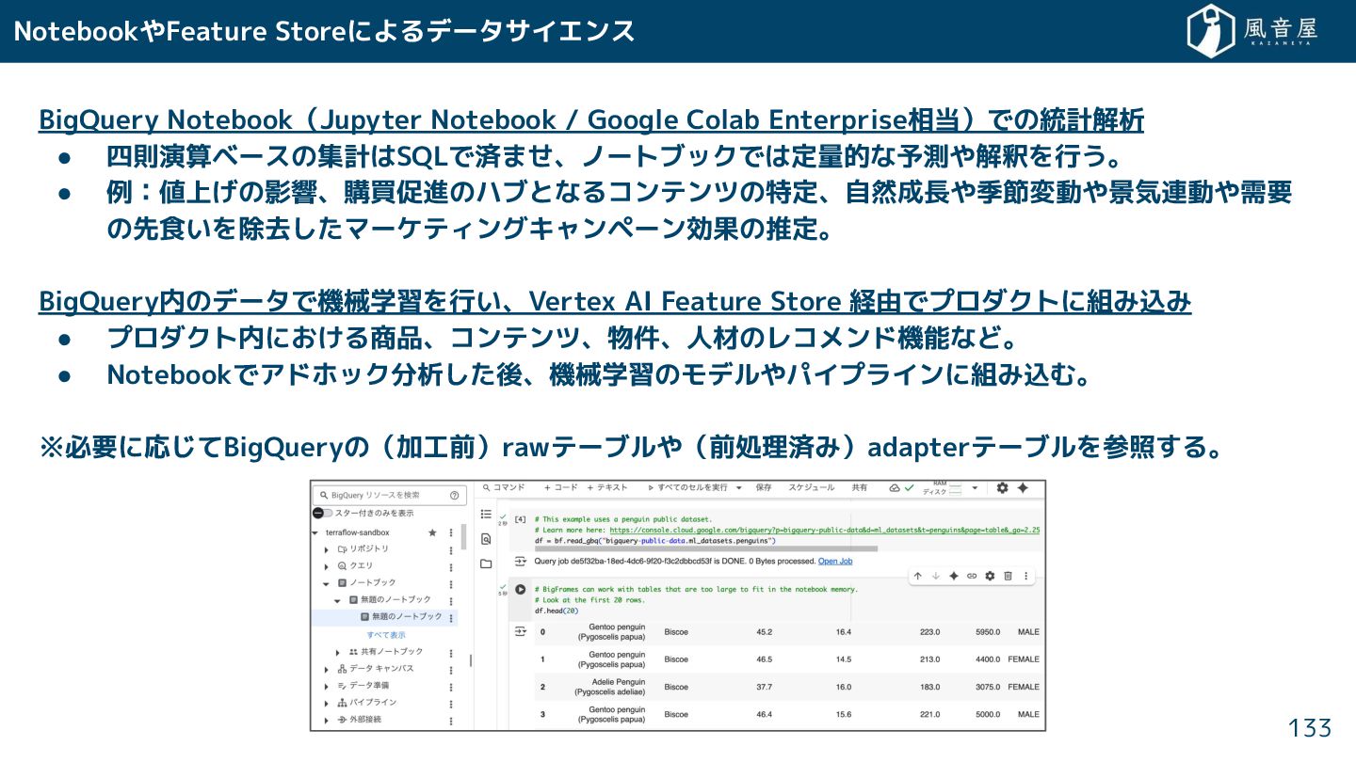Open more options for リポジトリ row
The width and height of the screenshot is (1356, 762).
[x=452, y=549]
